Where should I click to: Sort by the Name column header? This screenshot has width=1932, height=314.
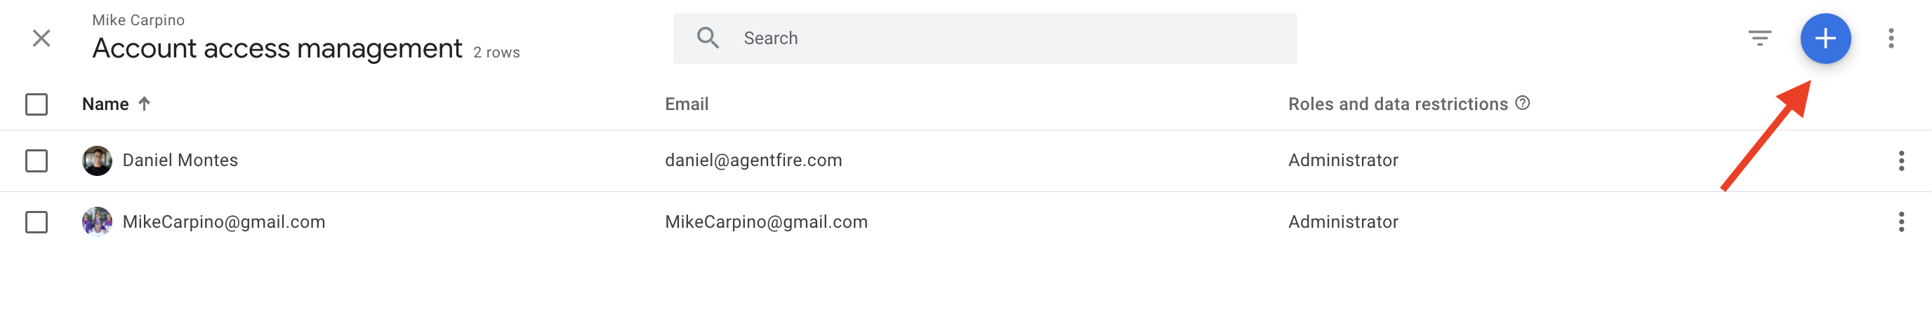point(105,104)
